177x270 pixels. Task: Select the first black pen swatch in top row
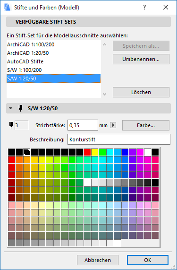(x=12, y=152)
